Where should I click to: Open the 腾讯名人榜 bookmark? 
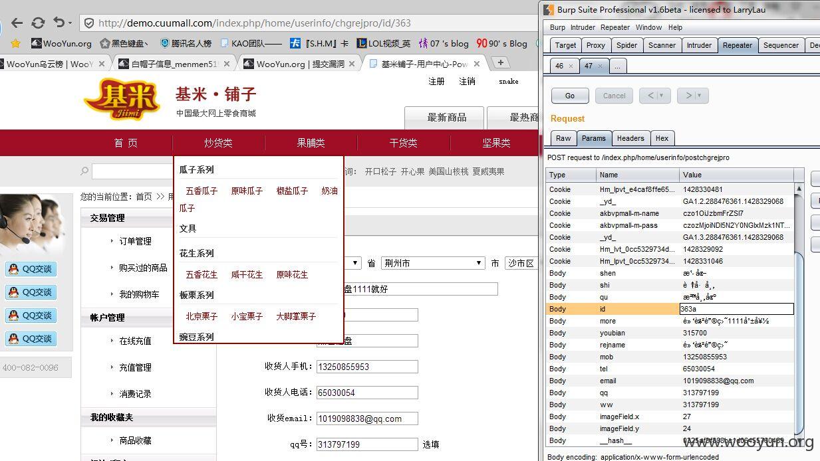point(186,43)
